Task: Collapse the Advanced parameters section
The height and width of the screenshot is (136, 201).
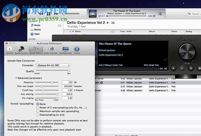Action: (x=16, y=78)
